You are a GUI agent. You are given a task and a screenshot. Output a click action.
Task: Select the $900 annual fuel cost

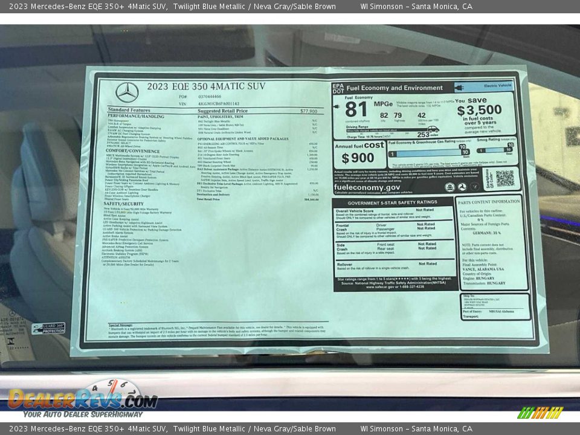point(358,158)
